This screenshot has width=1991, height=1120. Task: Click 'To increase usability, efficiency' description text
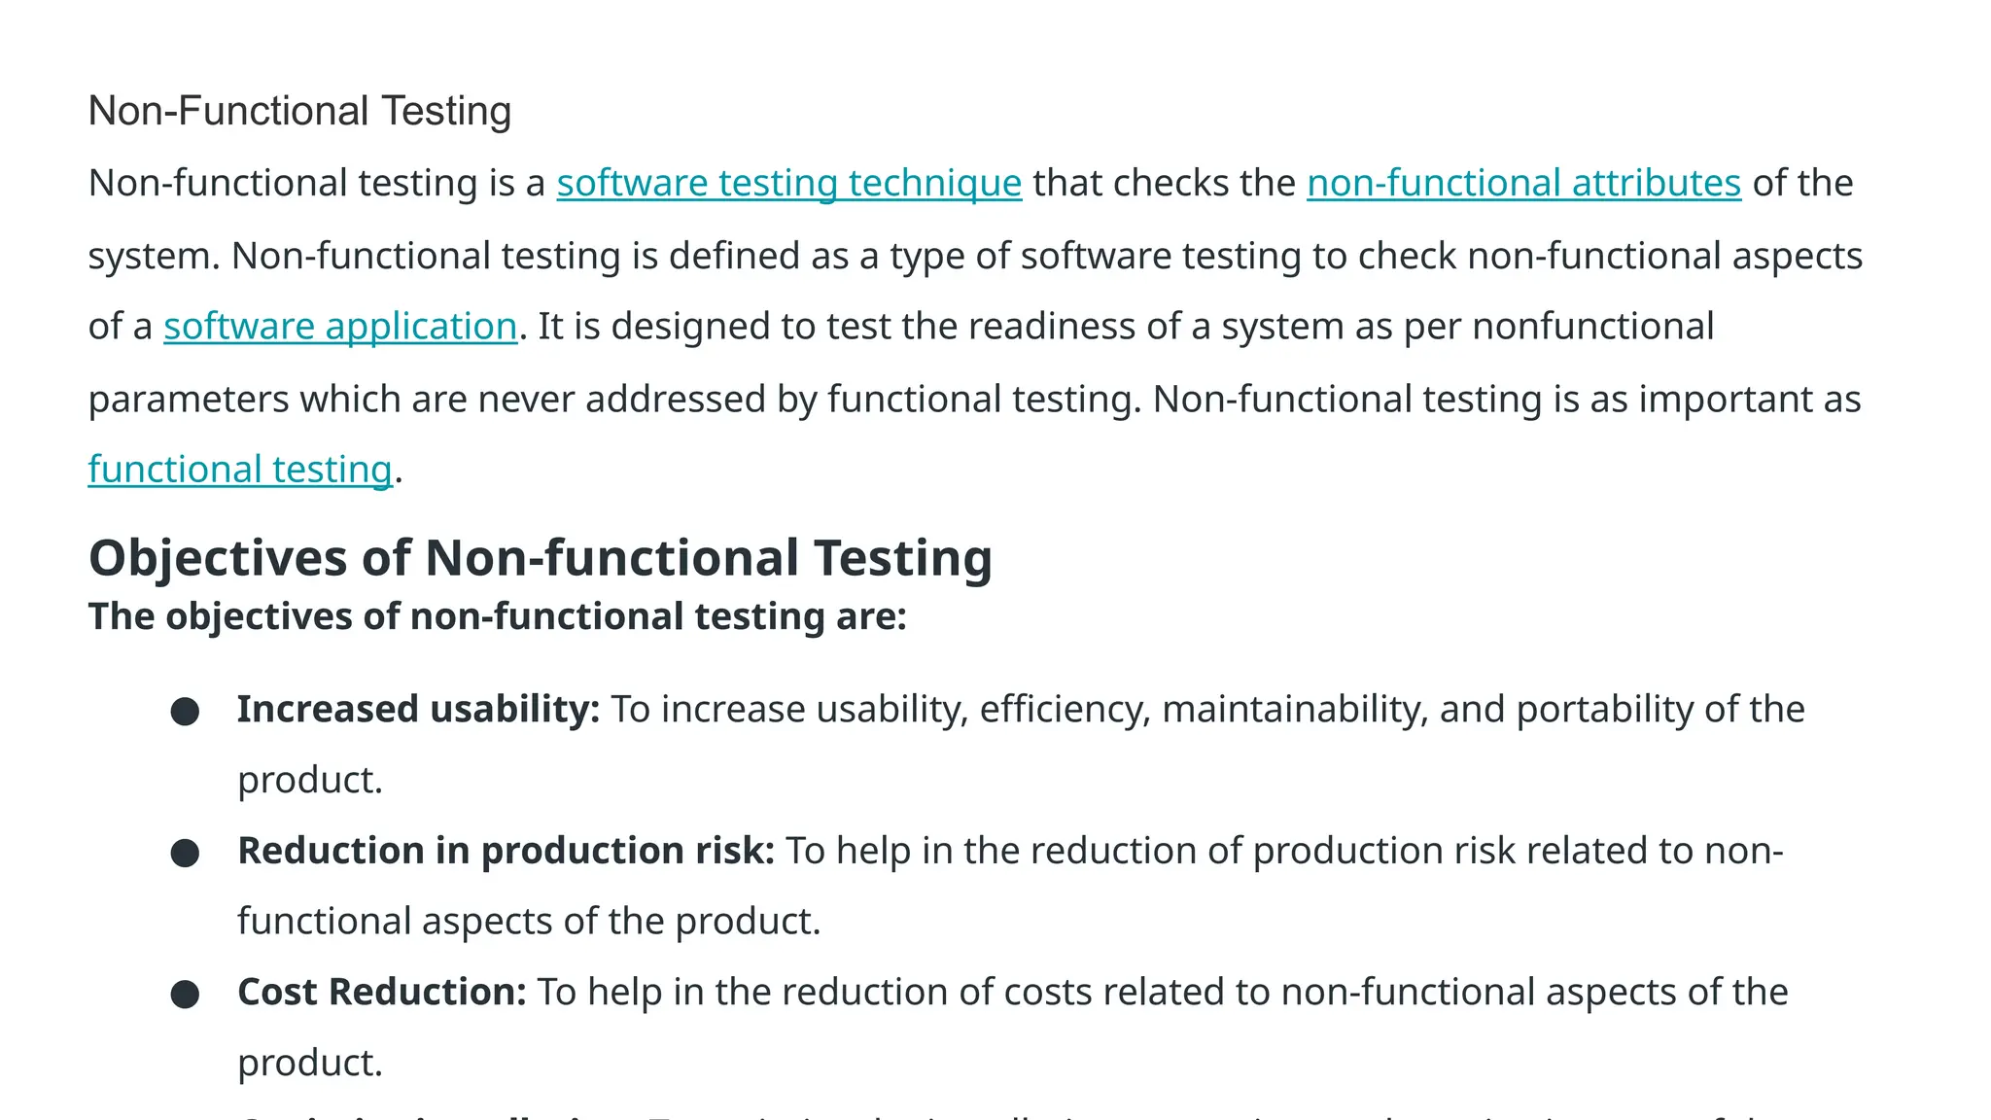point(1207,709)
